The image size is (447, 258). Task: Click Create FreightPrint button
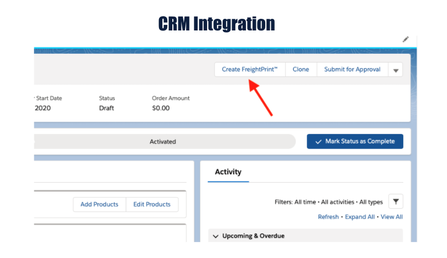click(250, 69)
